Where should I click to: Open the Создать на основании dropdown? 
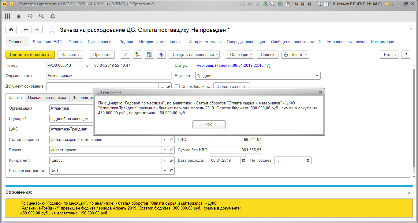click(194, 55)
